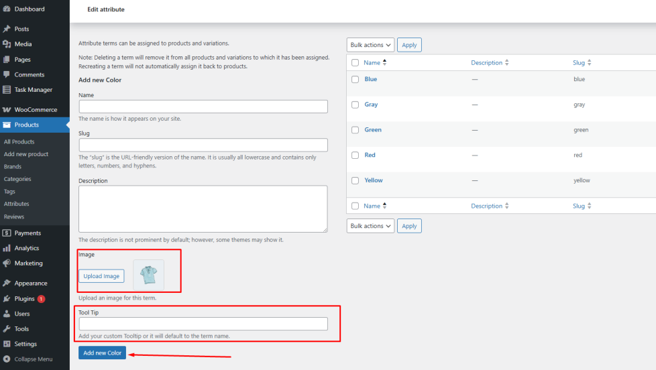
Task: Sort terms by Slug column header
Action: pyautogui.click(x=581, y=62)
